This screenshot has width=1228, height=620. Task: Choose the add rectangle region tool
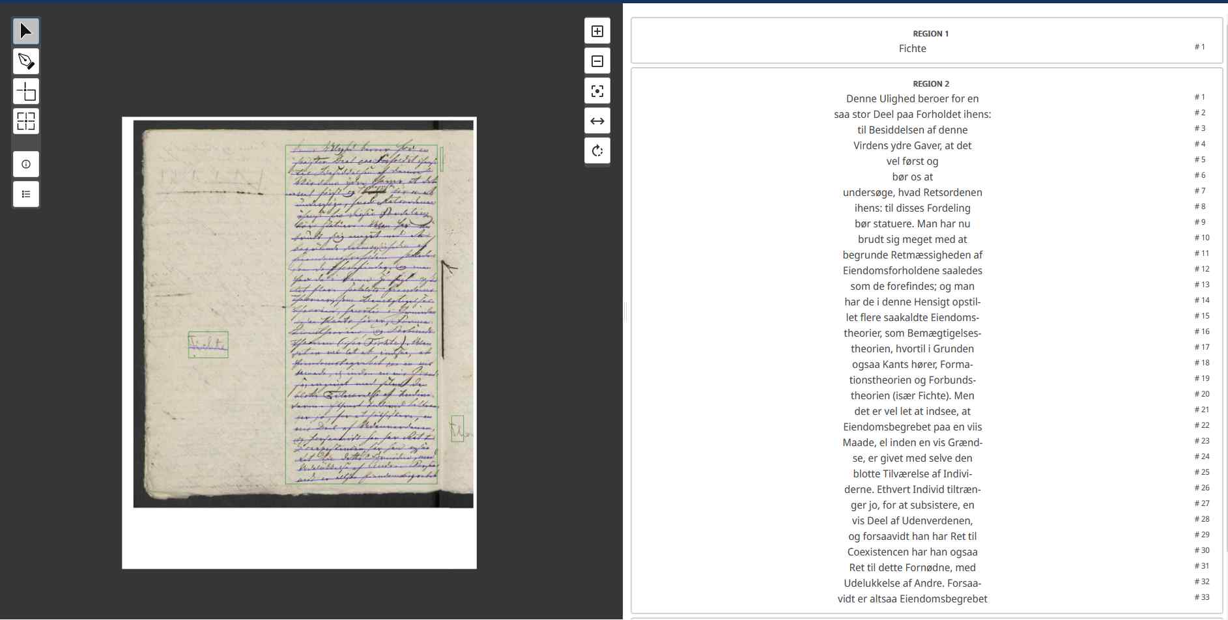(x=26, y=91)
